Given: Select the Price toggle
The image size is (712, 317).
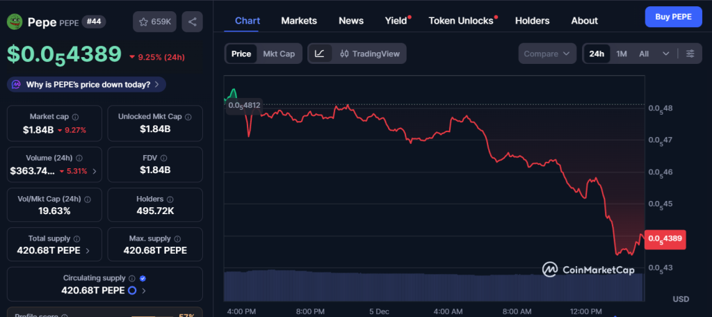Looking at the screenshot, I should [241, 54].
